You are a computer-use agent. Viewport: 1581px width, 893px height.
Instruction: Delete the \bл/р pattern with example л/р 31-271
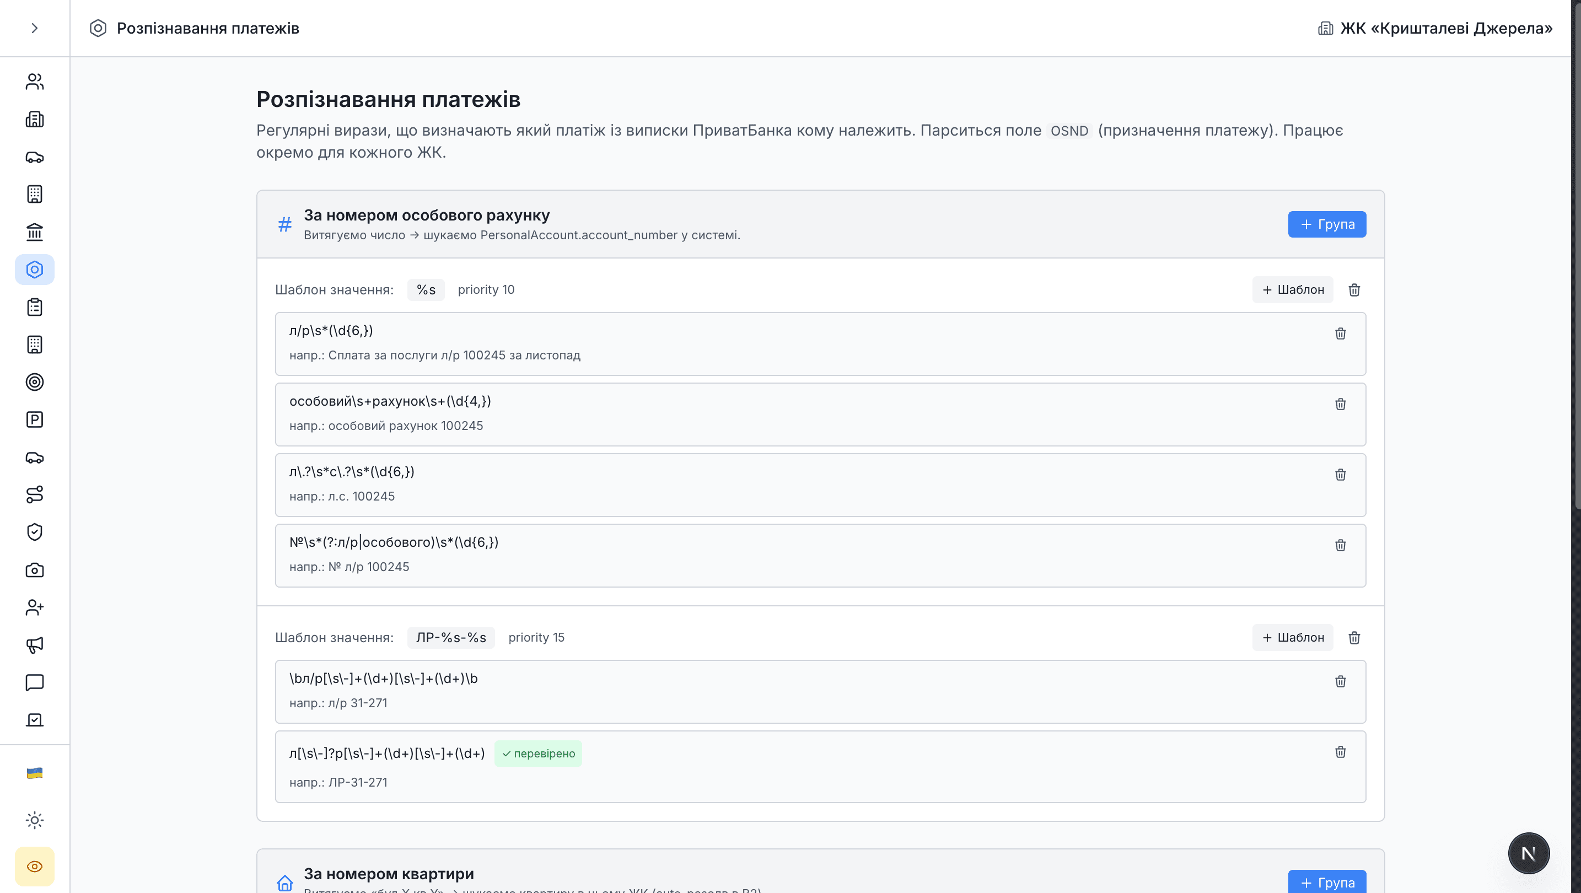[1341, 681]
